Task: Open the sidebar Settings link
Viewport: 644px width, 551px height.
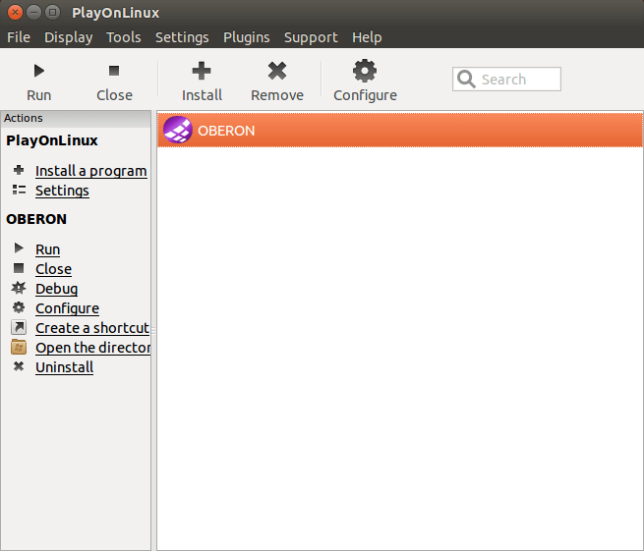Action: [62, 191]
